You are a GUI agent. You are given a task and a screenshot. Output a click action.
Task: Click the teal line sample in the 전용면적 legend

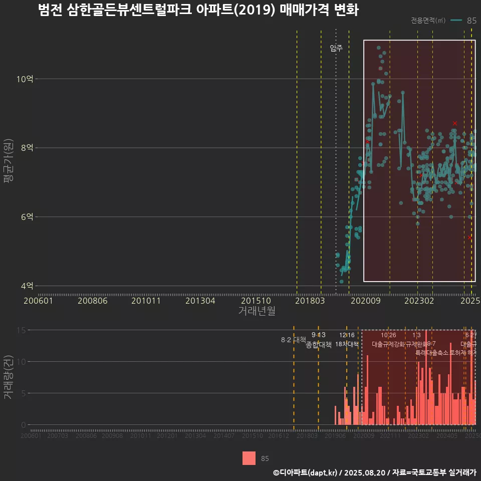(x=456, y=20)
